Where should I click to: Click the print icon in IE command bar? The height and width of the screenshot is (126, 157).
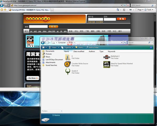[130, 10]
